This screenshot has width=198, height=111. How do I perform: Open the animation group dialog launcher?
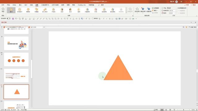(x=133, y=16)
